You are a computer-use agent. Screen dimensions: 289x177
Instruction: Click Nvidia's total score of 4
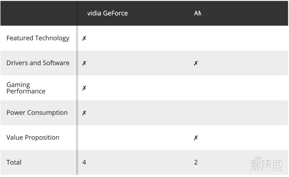[84, 163]
